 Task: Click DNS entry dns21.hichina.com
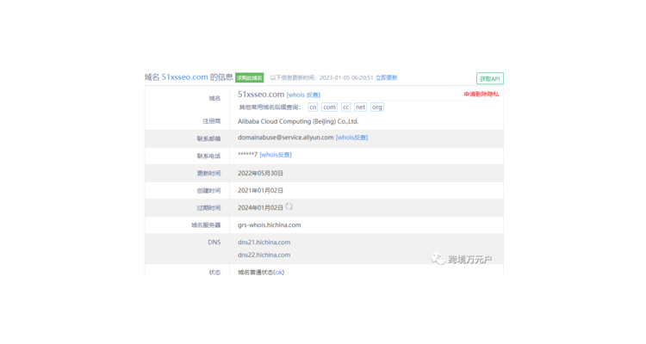264,243
